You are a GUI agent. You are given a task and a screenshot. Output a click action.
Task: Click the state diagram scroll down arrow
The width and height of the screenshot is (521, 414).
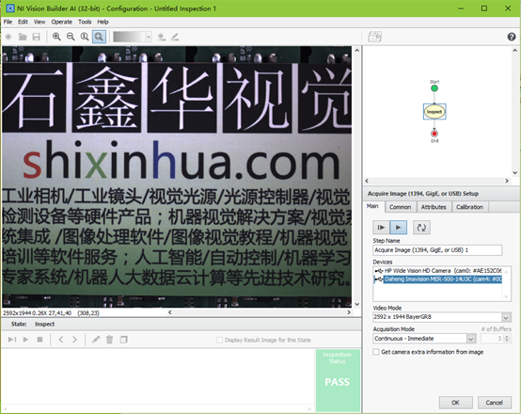point(514,172)
